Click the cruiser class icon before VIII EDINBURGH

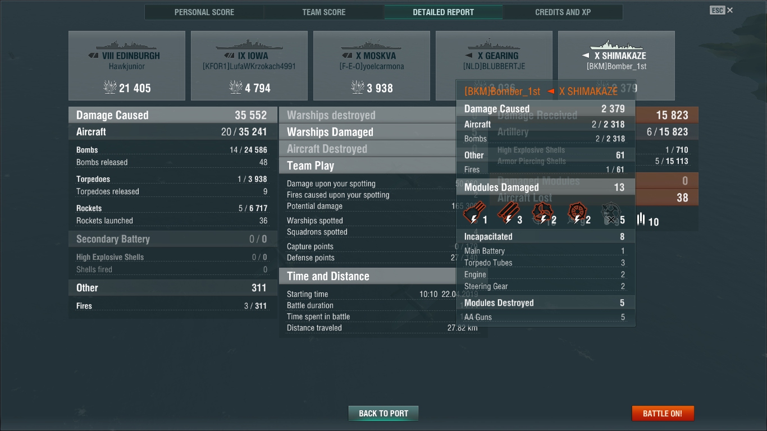94,56
